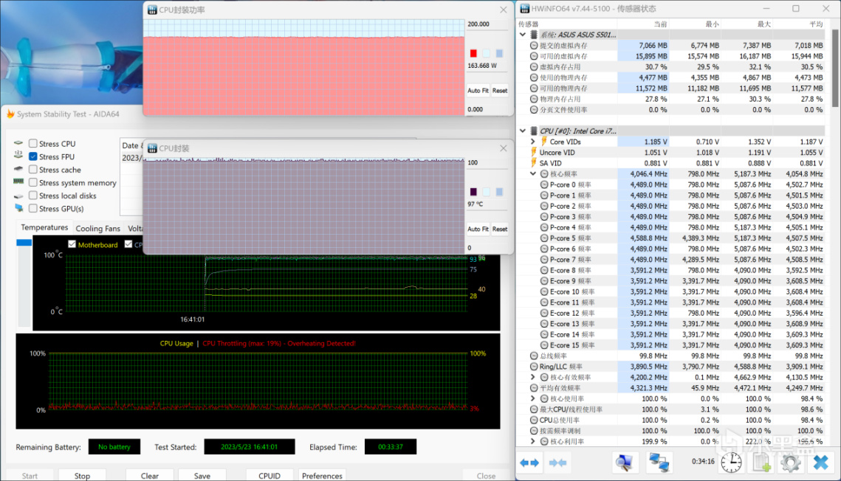
Task: Enable the Stress CPU checkbox
Action: coord(33,144)
